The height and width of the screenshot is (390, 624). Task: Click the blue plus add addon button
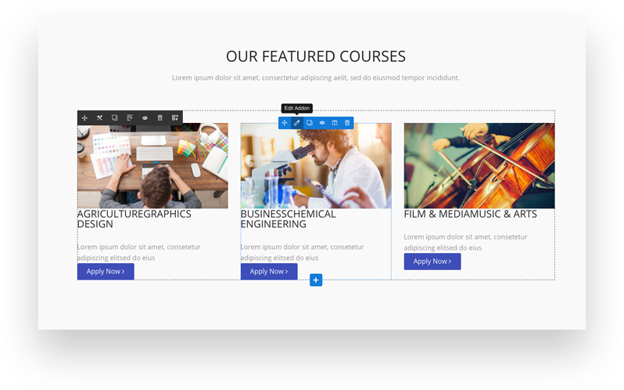[x=316, y=280]
